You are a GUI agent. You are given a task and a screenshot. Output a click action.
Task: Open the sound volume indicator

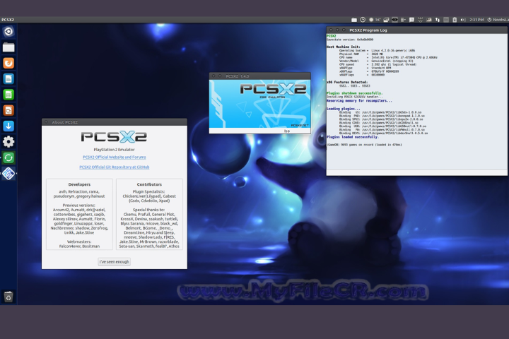pyautogui.click(x=463, y=20)
